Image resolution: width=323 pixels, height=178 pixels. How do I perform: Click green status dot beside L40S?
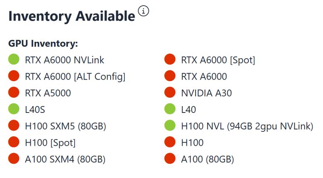[14, 109]
